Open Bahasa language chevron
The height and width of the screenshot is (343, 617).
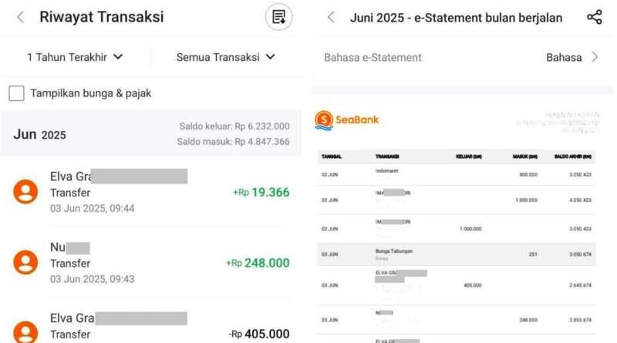(x=595, y=58)
